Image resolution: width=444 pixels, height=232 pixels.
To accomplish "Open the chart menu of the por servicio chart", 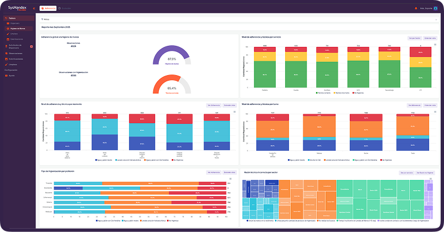I will [x=435, y=45].
